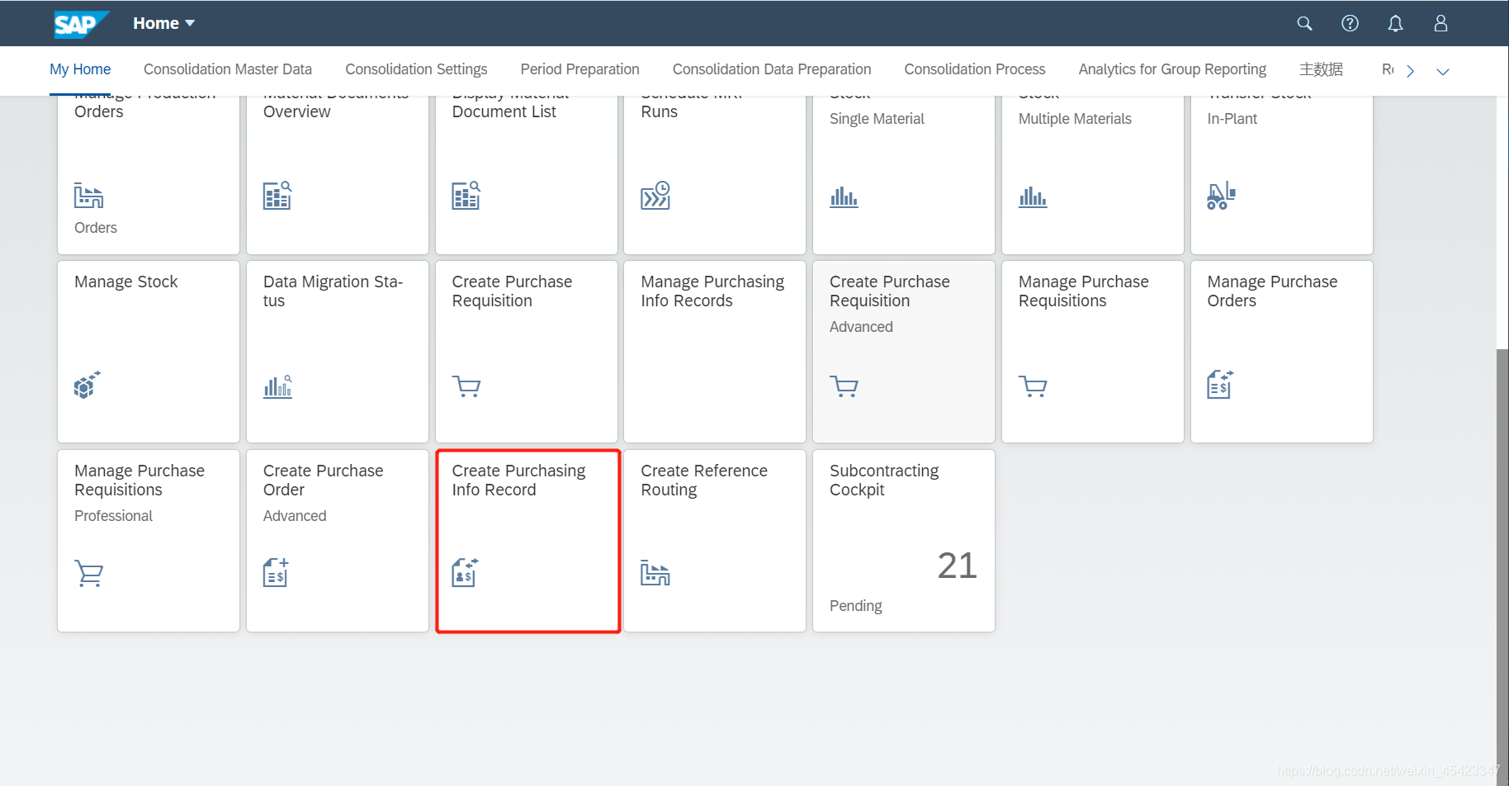
Task: Open the Period Preparation tab
Action: [579, 69]
